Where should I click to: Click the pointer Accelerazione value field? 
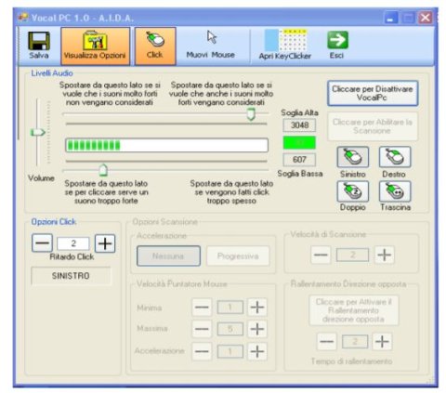point(230,351)
